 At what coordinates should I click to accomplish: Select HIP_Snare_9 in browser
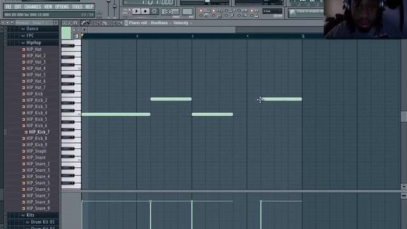coord(38,208)
